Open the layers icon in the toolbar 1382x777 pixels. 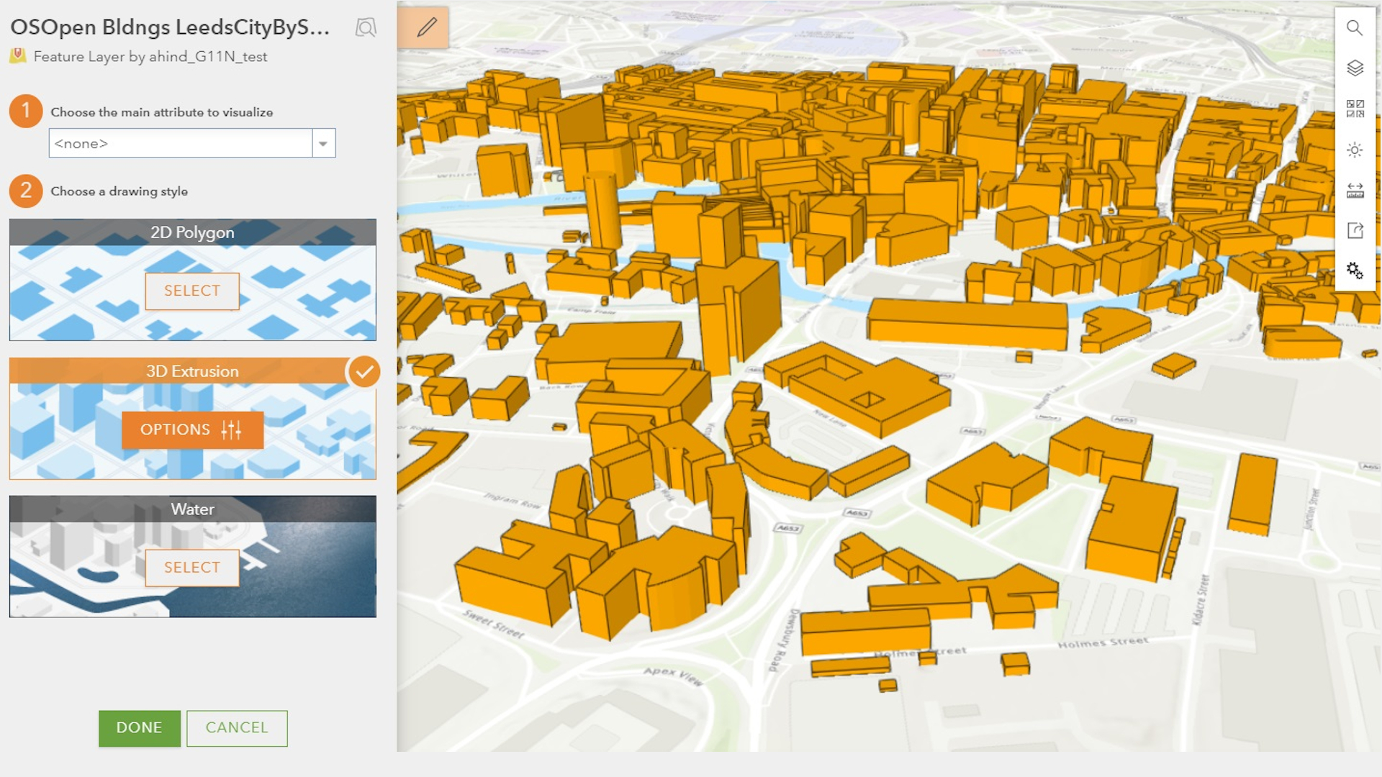[x=1355, y=68]
